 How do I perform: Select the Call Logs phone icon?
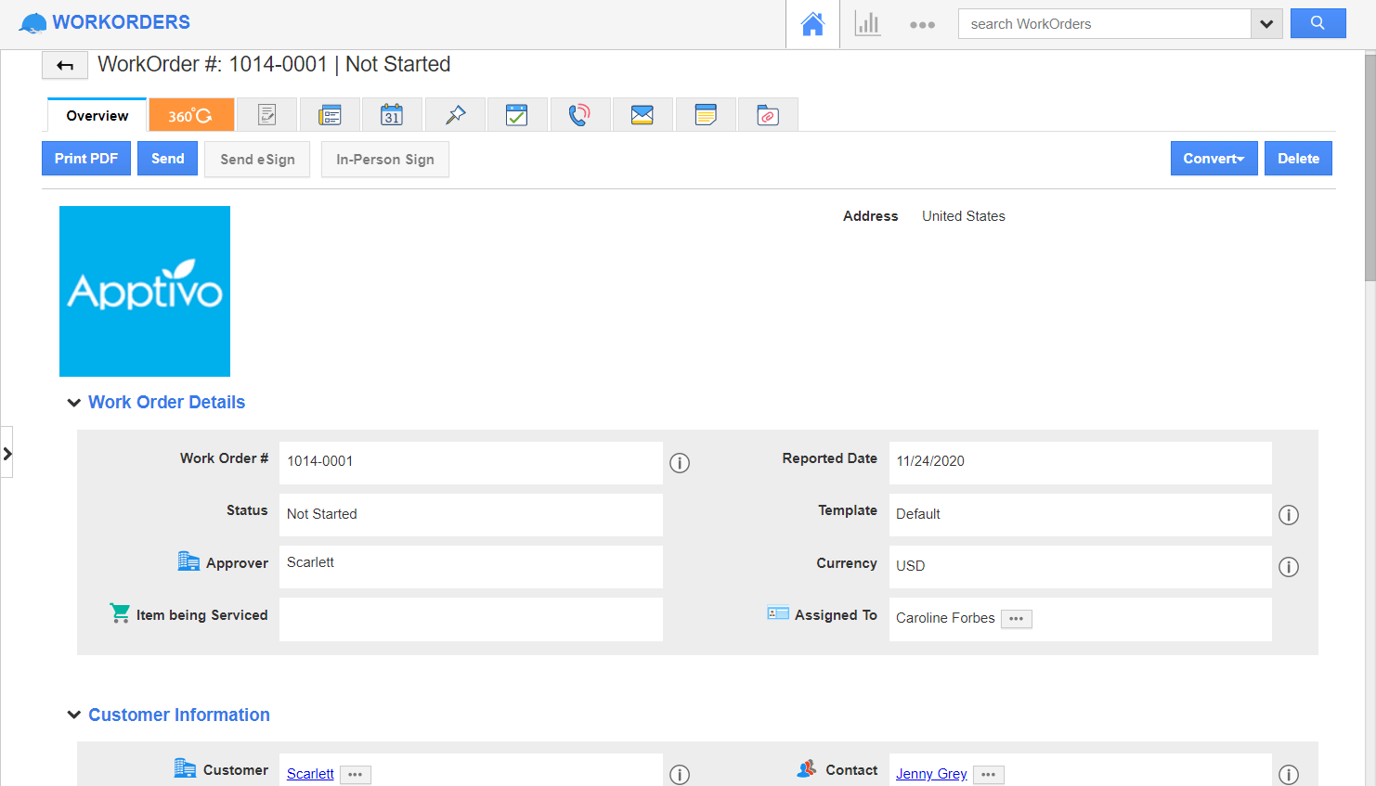(x=580, y=113)
